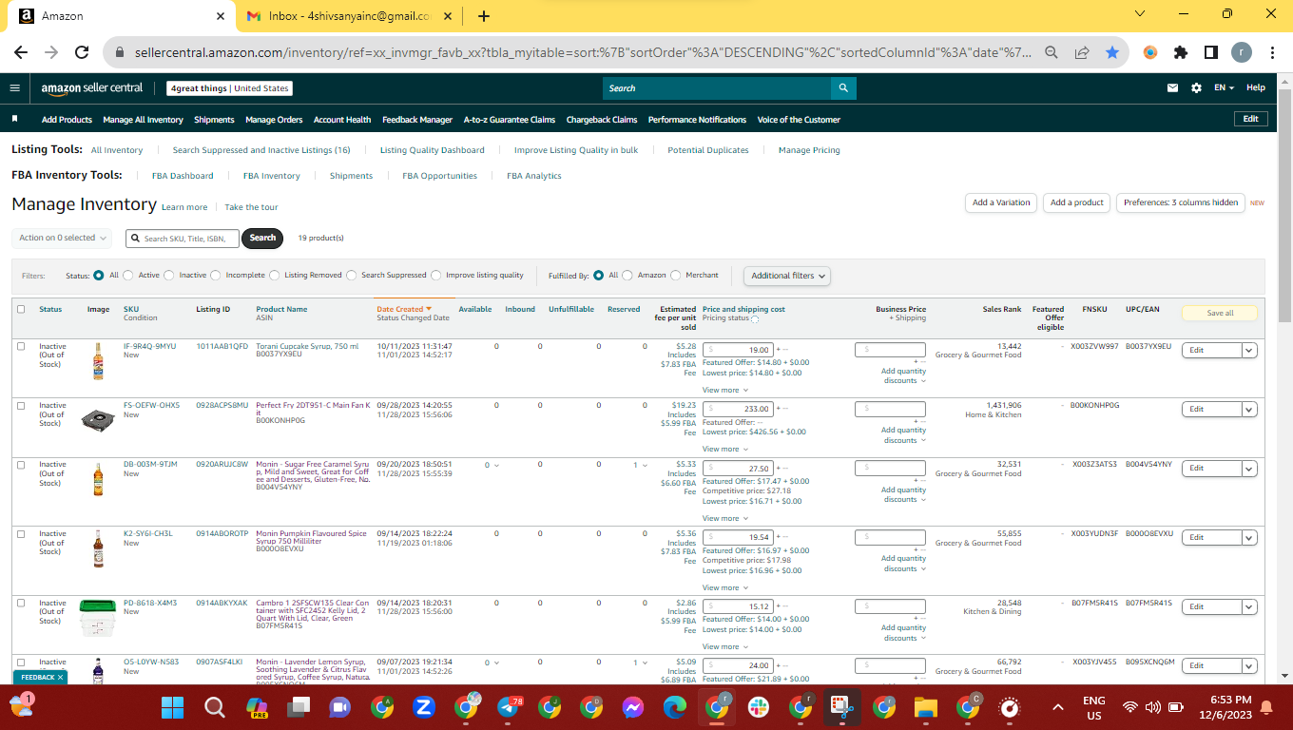
Task: Open the Chrome tab search chevron
Action: (x=1141, y=14)
